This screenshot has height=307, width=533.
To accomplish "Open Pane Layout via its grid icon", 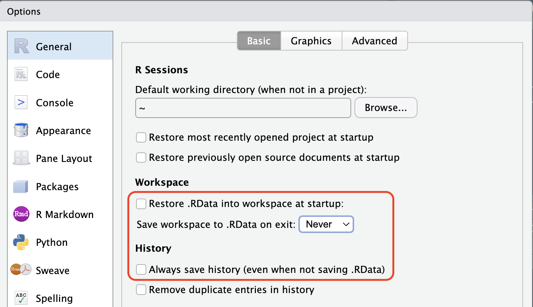I will (21, 158).
